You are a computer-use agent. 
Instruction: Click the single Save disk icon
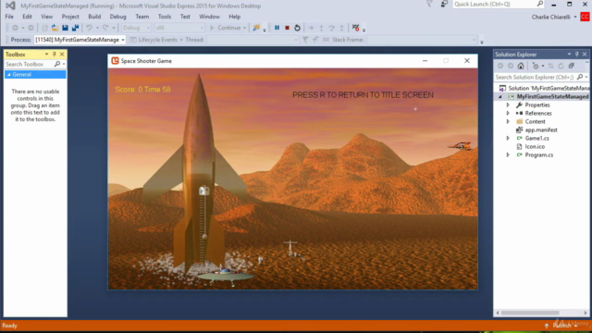click(x=65, y=28)
